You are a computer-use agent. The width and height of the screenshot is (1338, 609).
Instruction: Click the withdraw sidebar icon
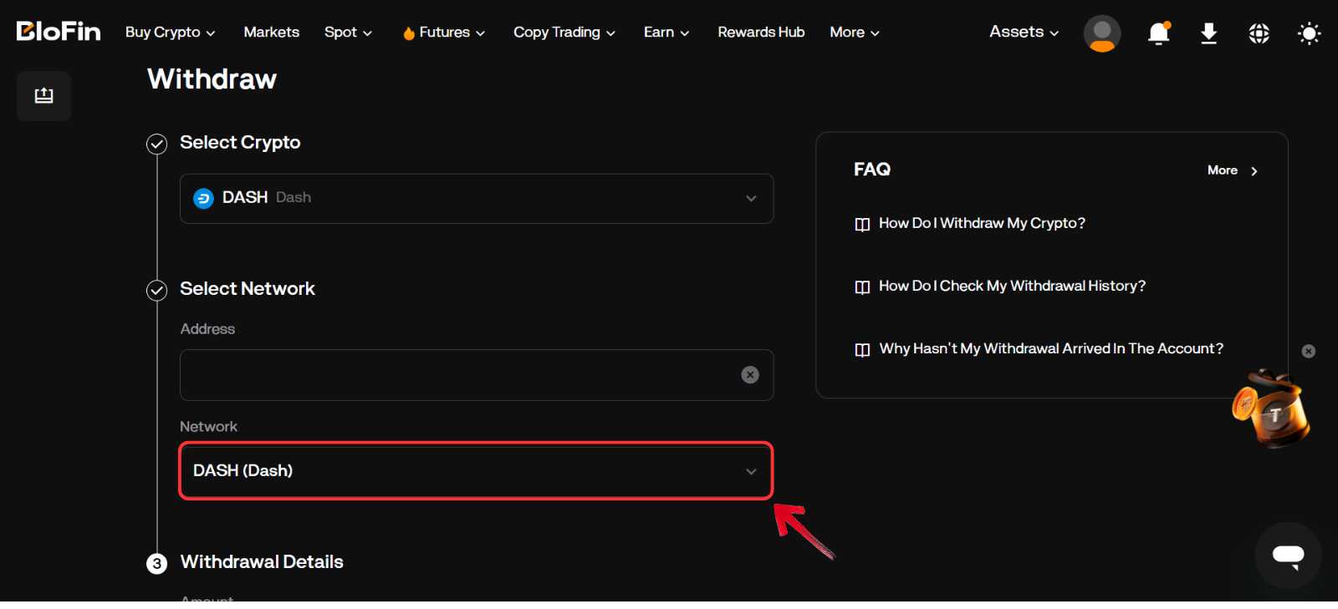tap(43, 96)
